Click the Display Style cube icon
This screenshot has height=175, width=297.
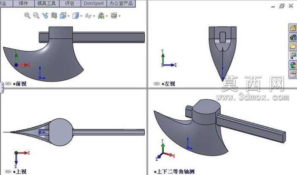pos(76,16)
